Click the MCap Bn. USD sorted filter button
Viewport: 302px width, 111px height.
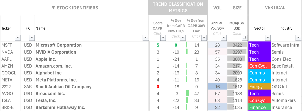[244, 38]
